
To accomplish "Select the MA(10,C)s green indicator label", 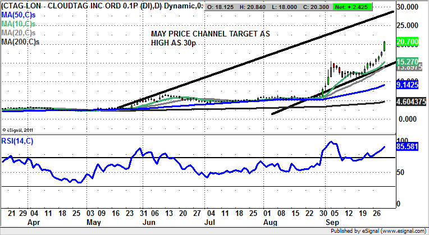I will (18, 25).
